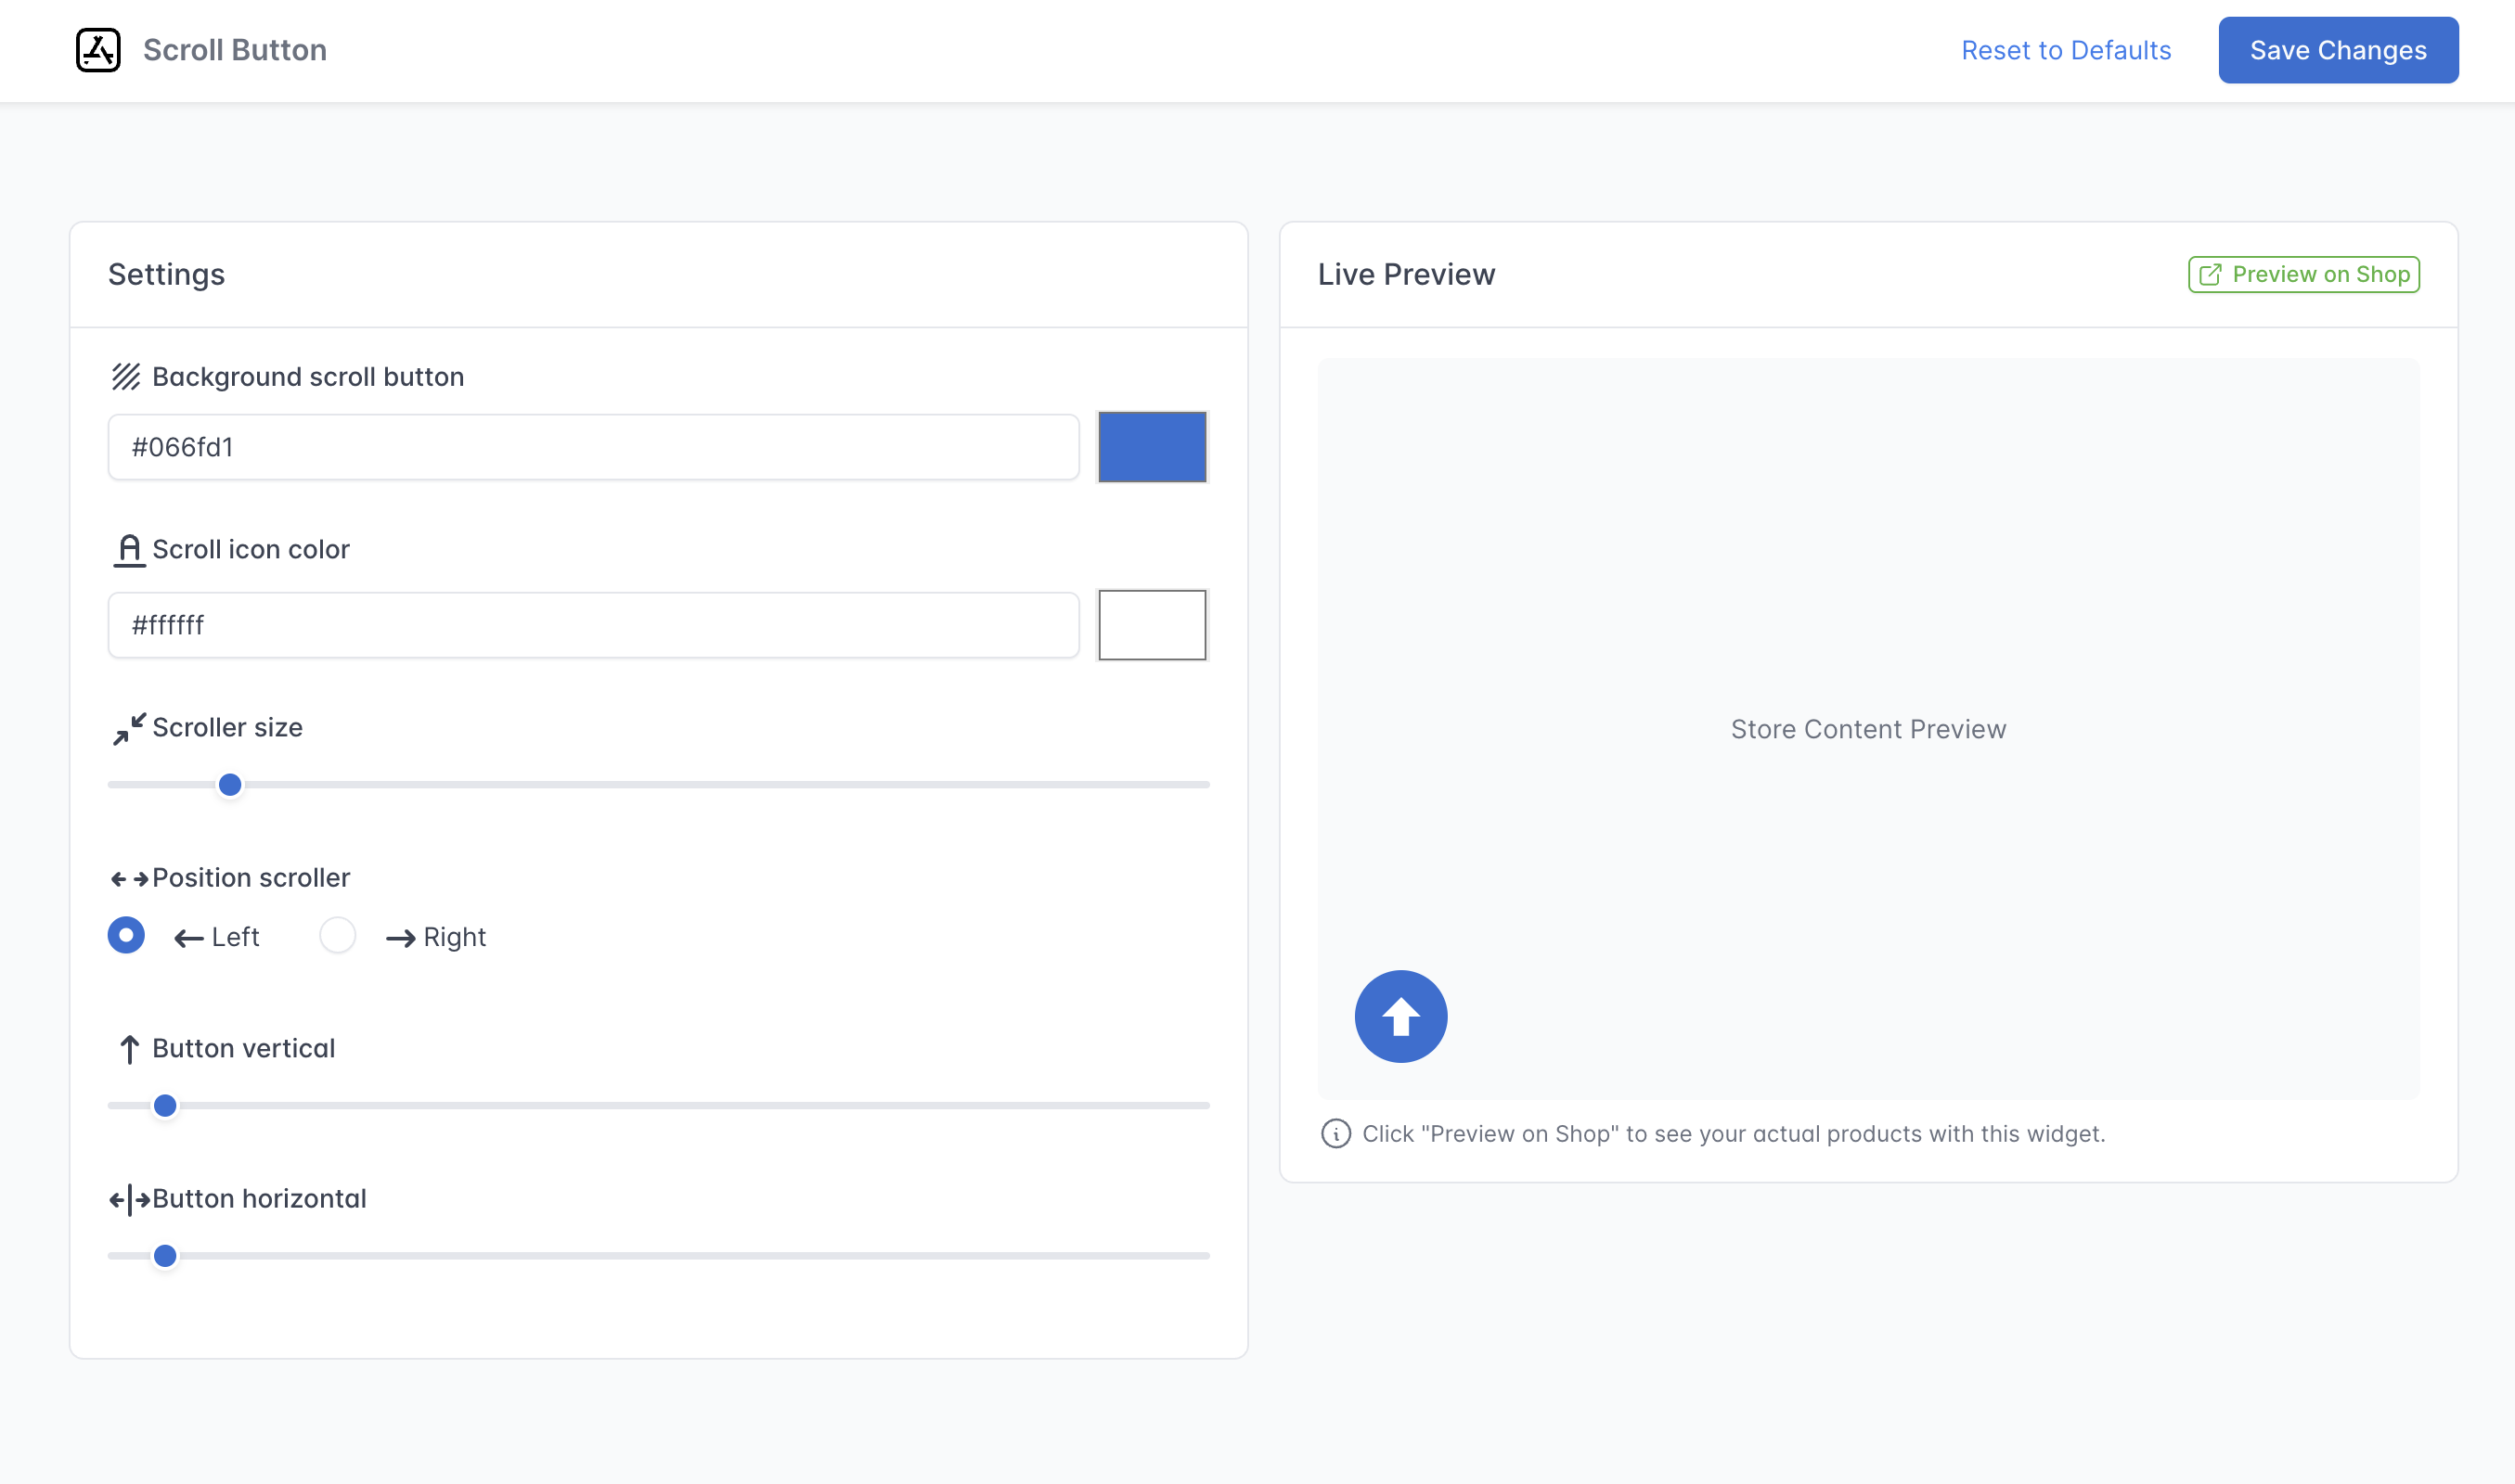The image size is (2515, 1484).
Task: Click the left-right arrows icon by Position scroller
Action: pos(129,879)
